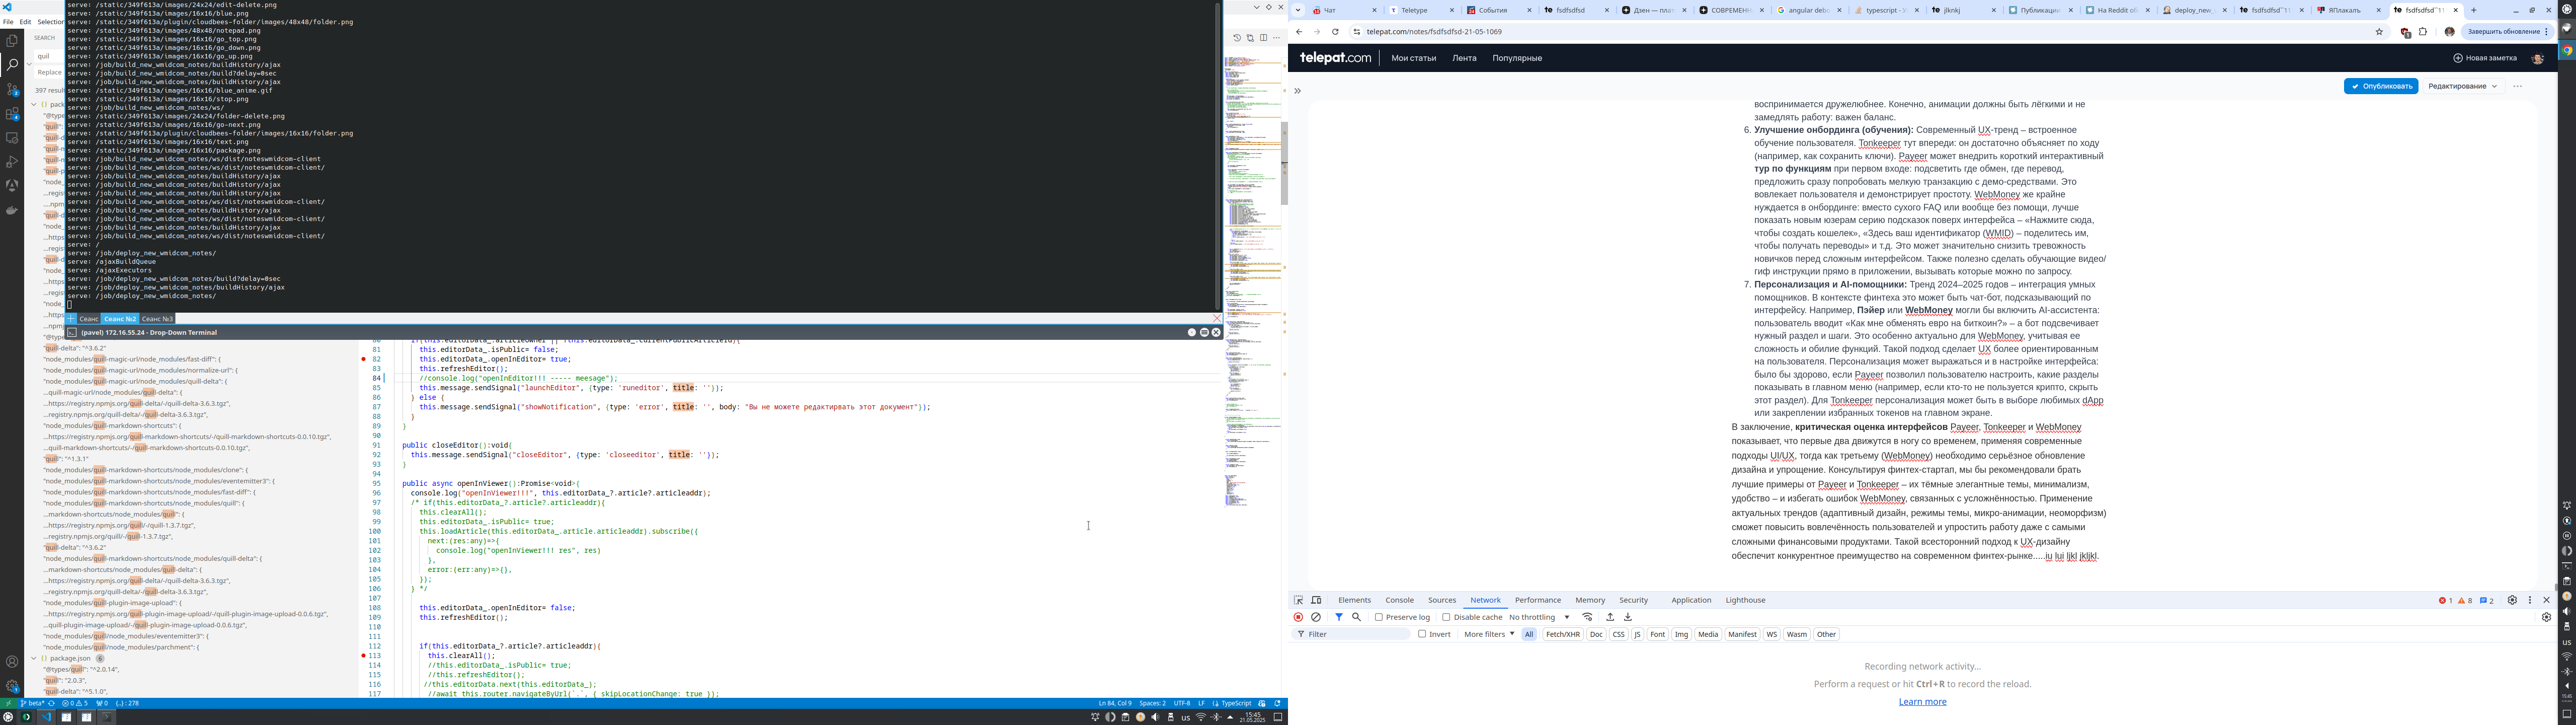Click the Опубликовать button
Viewport: 2576px width, 725px height.
2380,86
